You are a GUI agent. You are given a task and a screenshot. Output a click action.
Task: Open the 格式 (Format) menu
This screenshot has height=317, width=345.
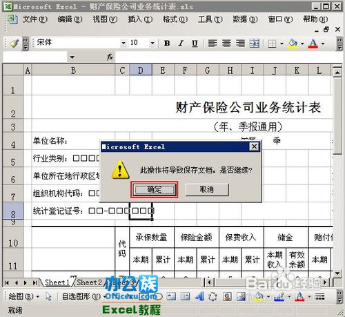point(175,19)
